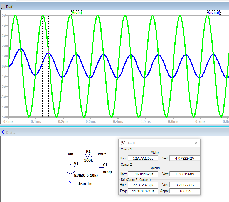The height and width of the screenshot is (202, 229).
Task: Close the cursor readout dialog
Action: pos(196,143)
